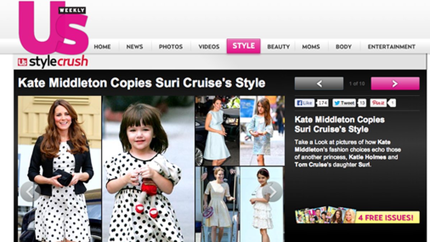The image size is (430, 242).
Task: Open the Kate pale blue dress photo
Action: click(218, 131)
